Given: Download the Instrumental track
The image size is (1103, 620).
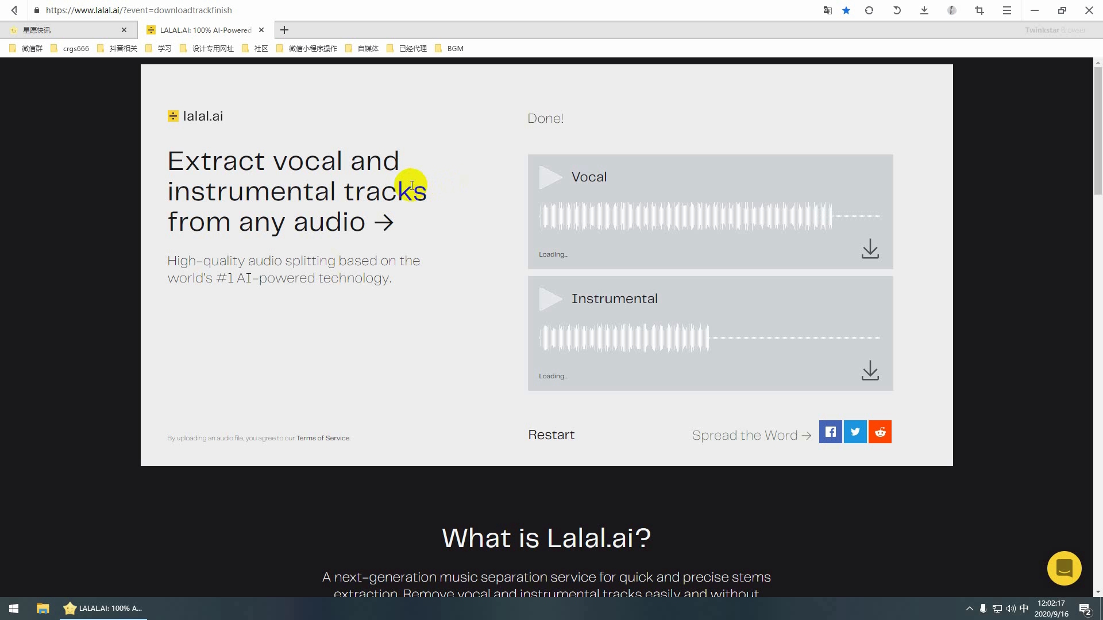Looking at the screenshot, I should (x=870, y=371).
